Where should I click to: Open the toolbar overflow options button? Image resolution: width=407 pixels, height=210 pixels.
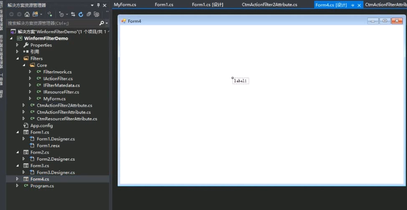[107, 12]
